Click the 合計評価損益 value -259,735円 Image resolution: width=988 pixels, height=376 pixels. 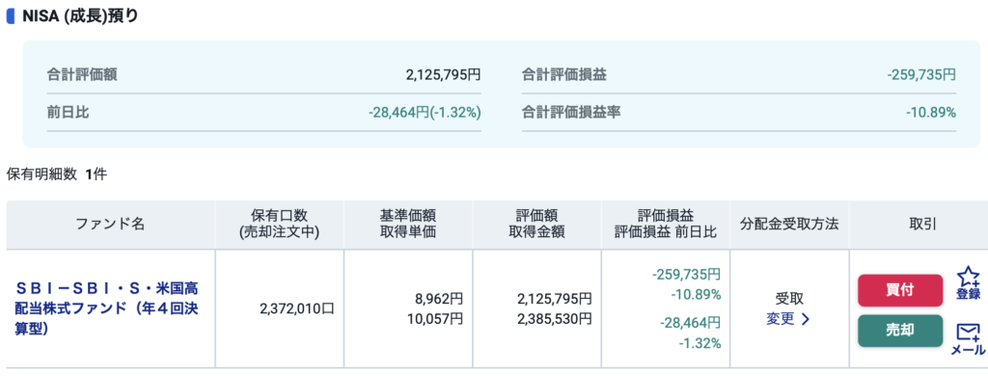(x=921, y=75)
